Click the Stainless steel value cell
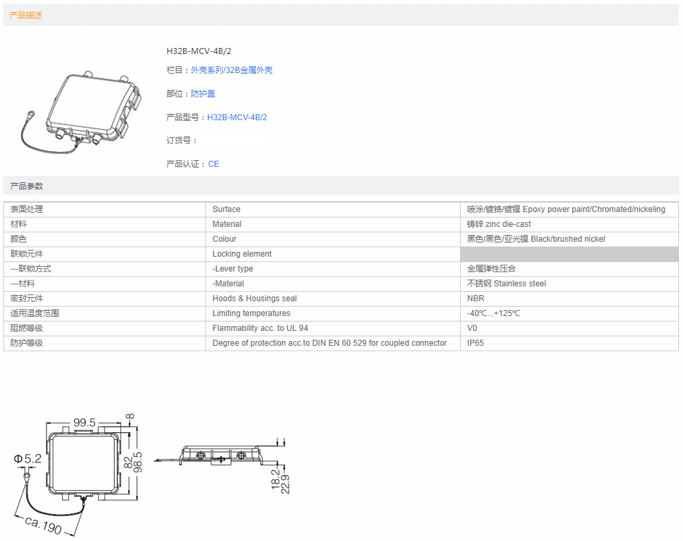This screenshot has height=541, width=683. click(506, 284)
